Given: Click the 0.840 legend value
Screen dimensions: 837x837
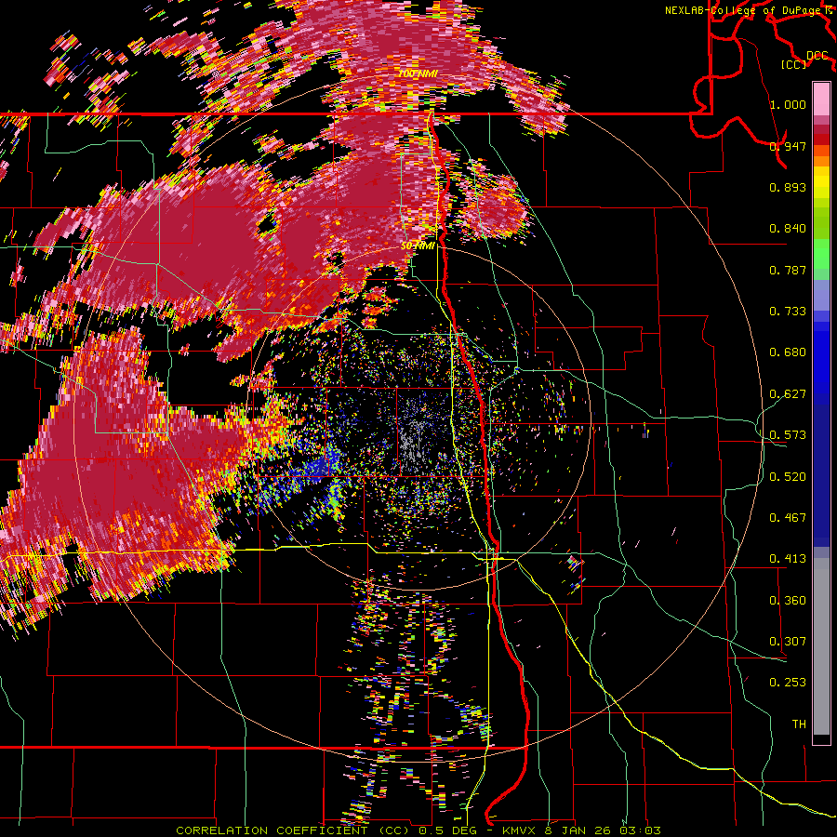Looking at the screenshot, I should click(x=788, y=229).
